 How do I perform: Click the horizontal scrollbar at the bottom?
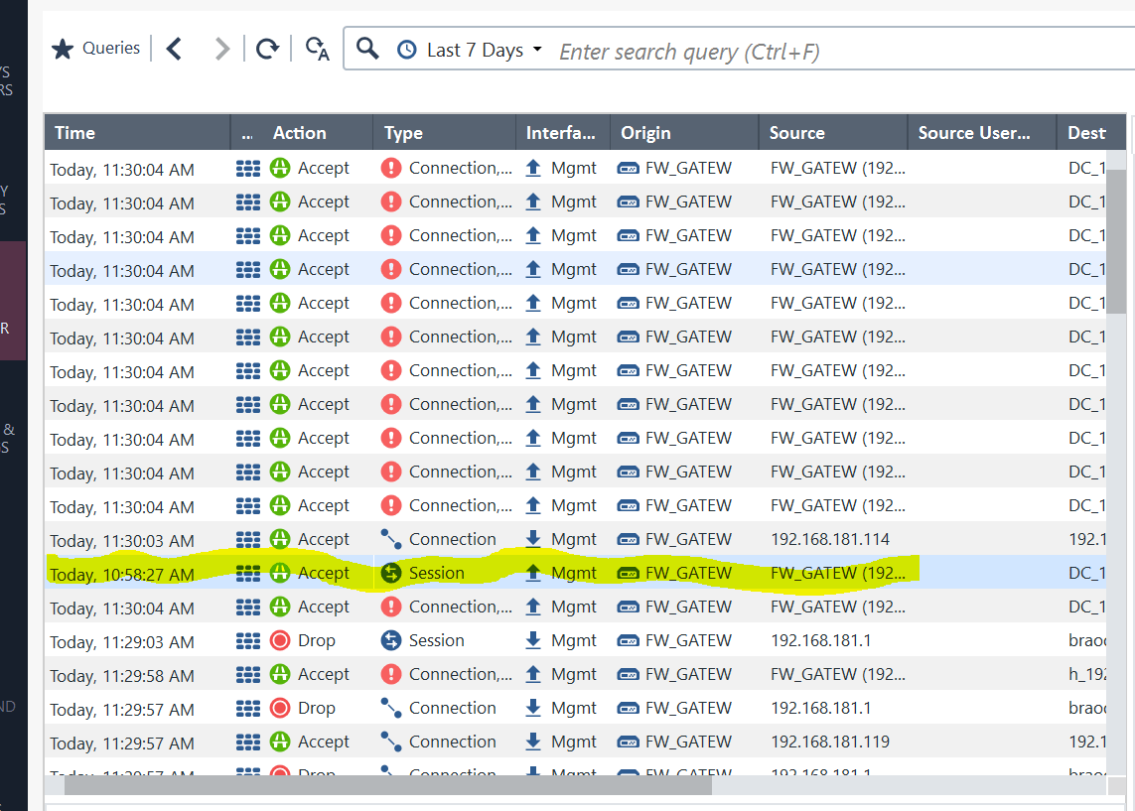coord(387,786)
